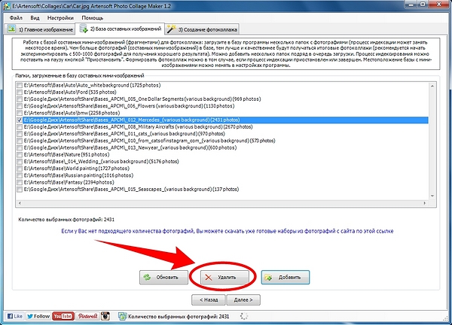Check the Auto_white background folder checkbox
Screen dimensions: 452x325
click(20, 85)
